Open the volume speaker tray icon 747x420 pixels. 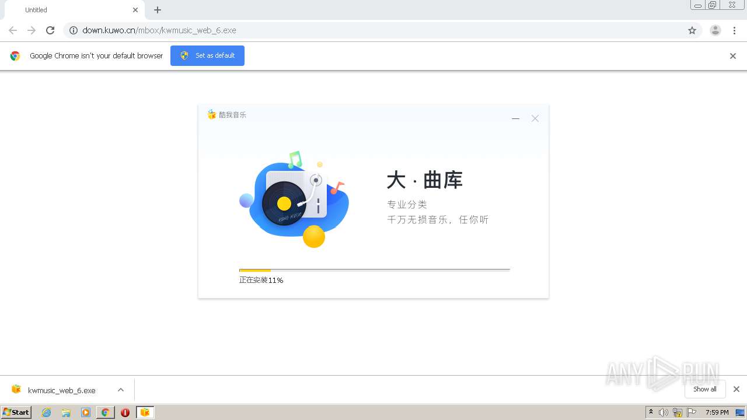[664, 412]
